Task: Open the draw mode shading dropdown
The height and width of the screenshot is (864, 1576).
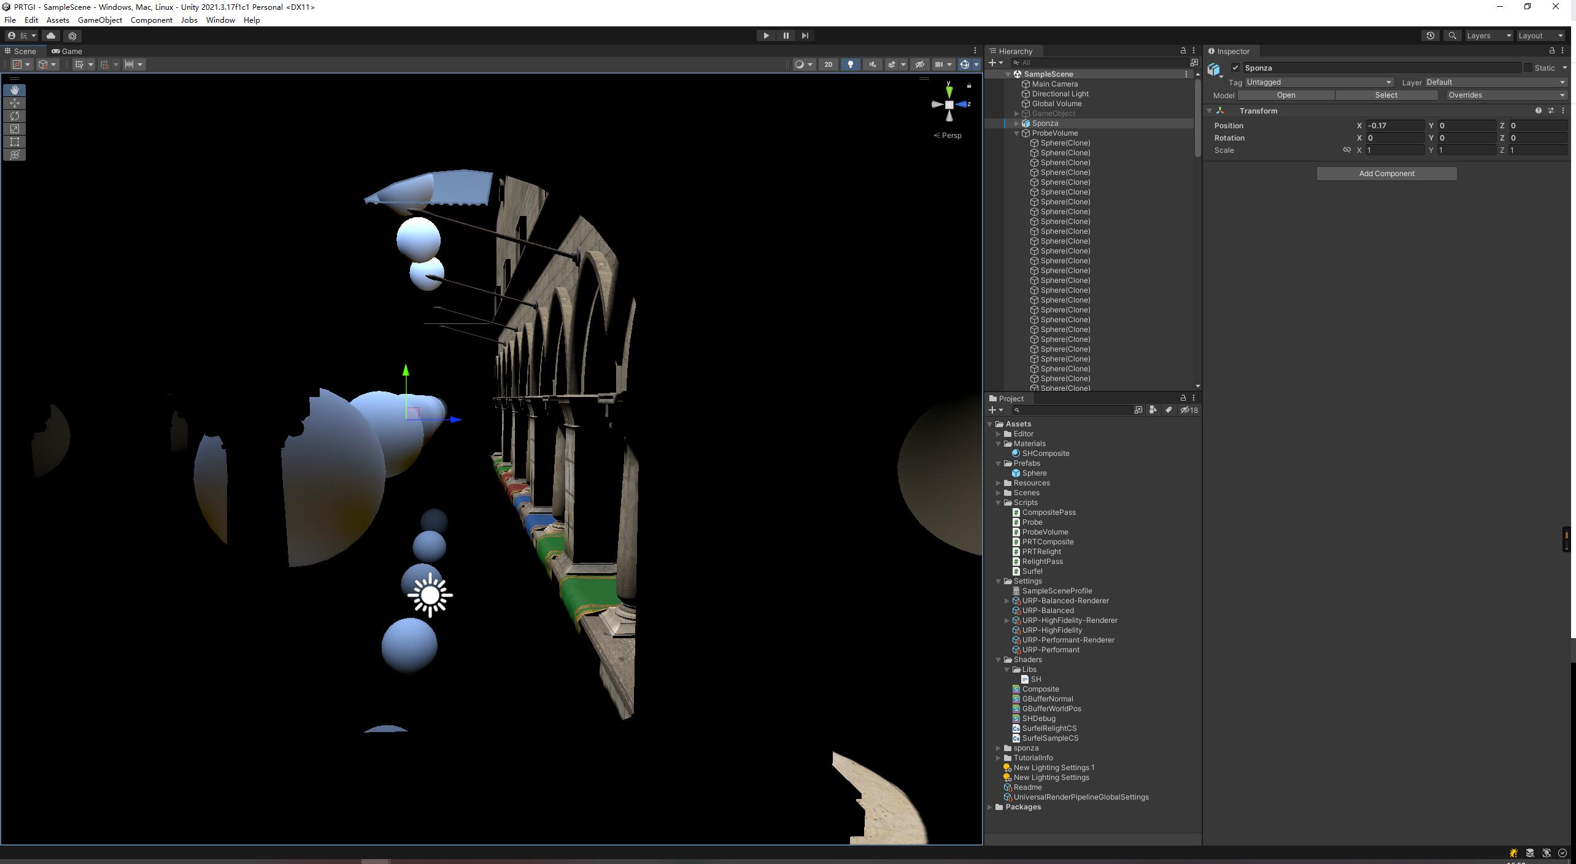Action: (x=803, y=64)
